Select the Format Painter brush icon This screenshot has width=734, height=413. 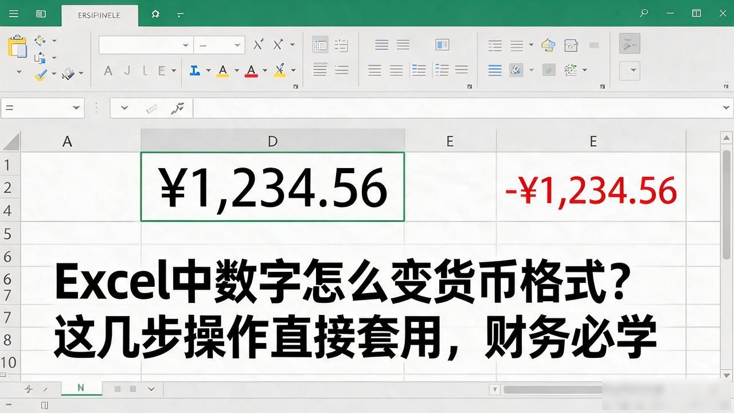69,73
